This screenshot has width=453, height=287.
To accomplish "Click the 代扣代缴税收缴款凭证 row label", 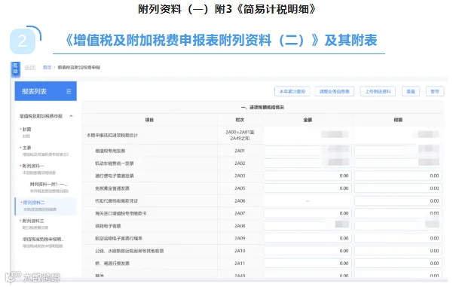I will point(116,200).
